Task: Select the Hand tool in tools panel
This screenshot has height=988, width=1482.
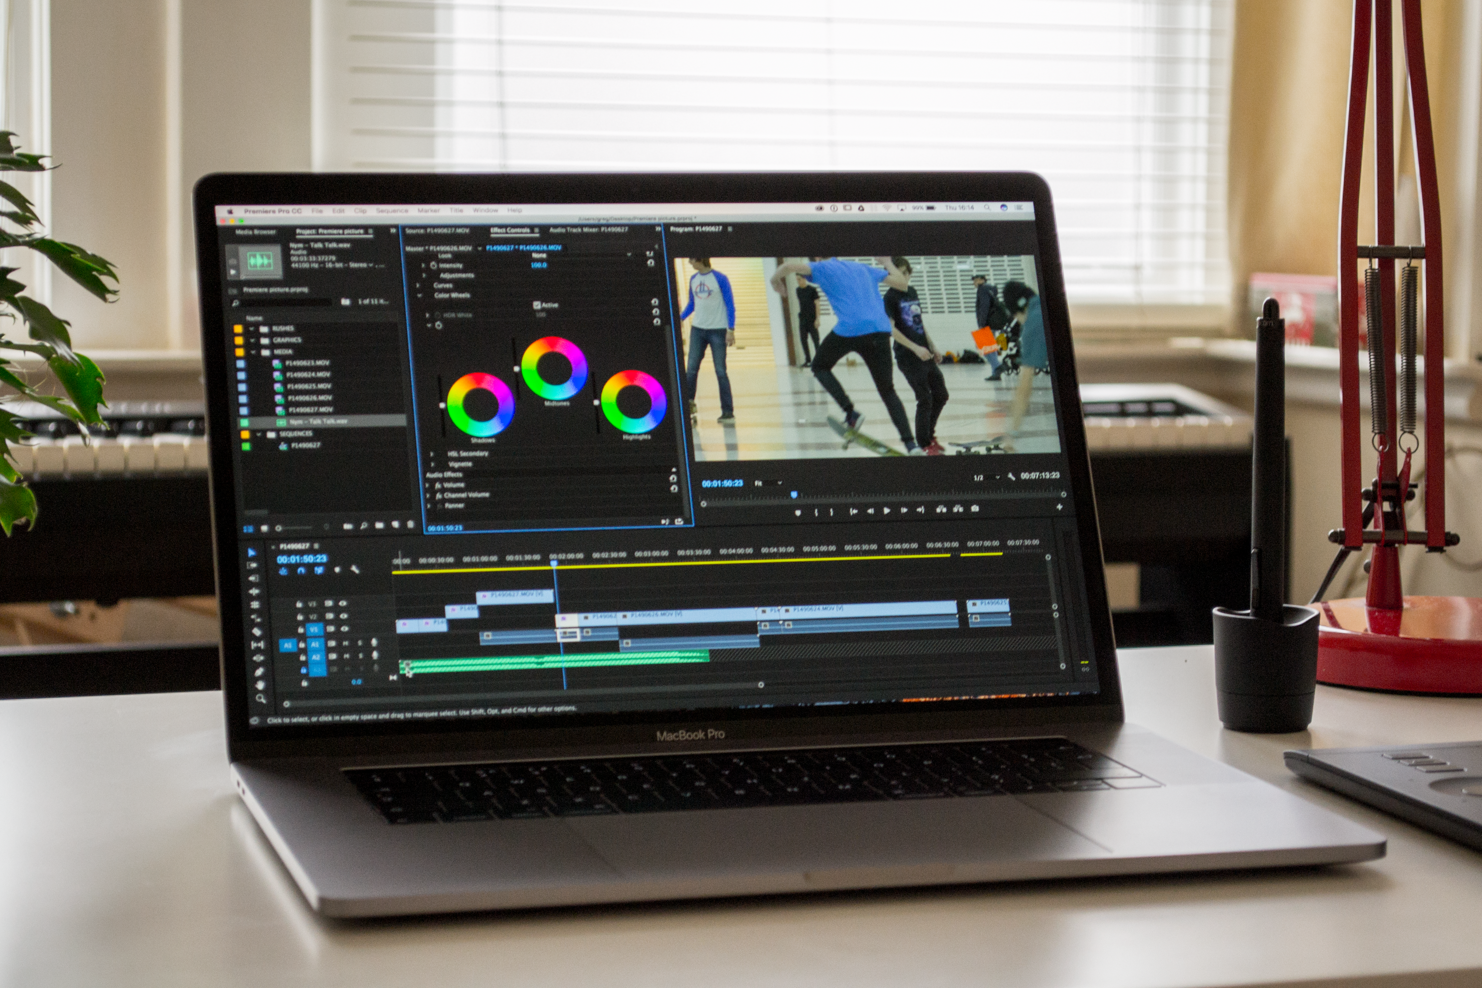Action: 260,685
